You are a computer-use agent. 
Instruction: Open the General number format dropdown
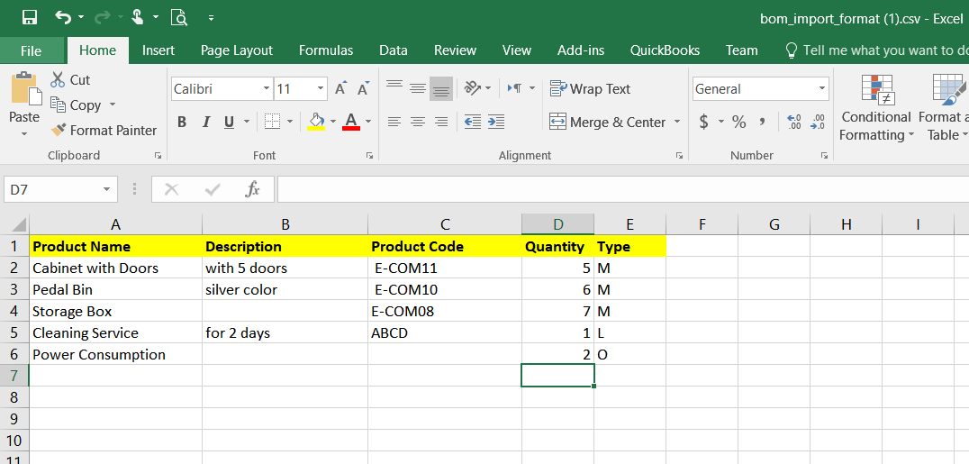coord(821,89)
